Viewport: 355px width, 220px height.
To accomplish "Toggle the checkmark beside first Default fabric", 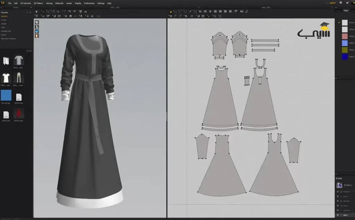I will pos(339,23).
